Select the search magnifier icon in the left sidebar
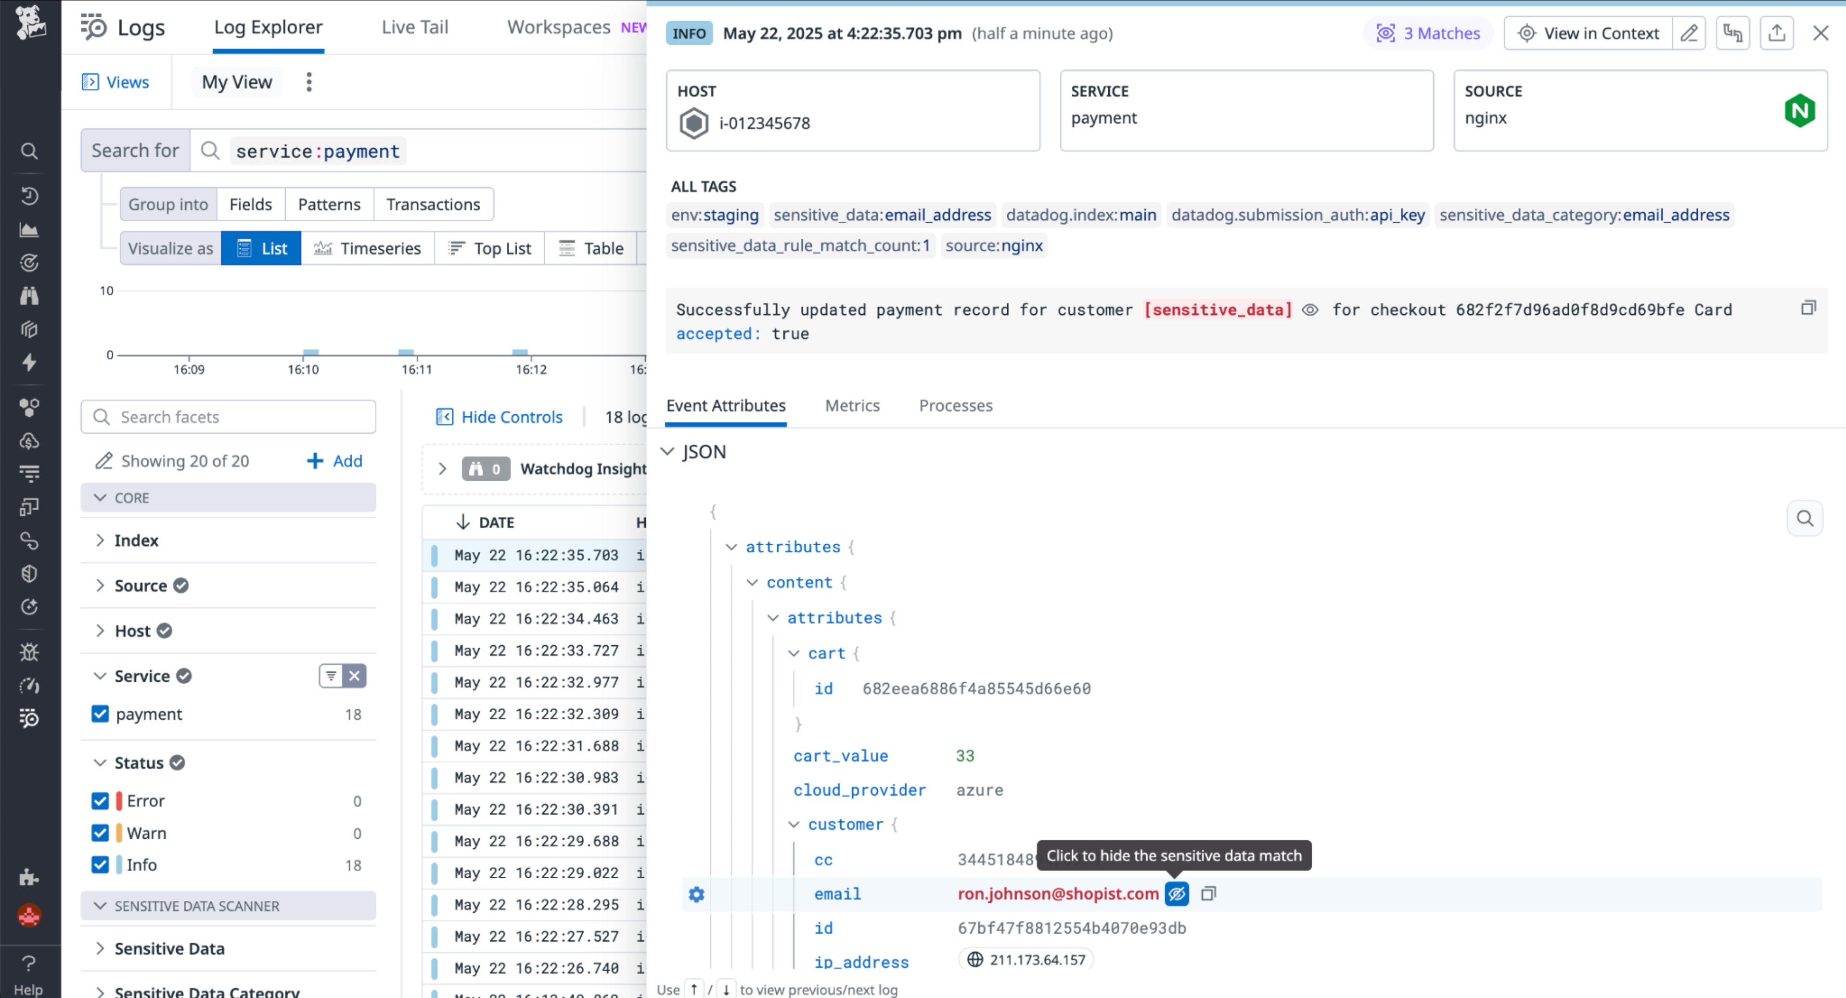 pyautogui.click(x=29, y=151)
